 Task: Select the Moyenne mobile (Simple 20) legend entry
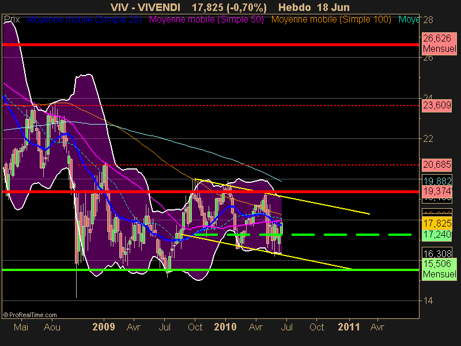tap(84, 20)
